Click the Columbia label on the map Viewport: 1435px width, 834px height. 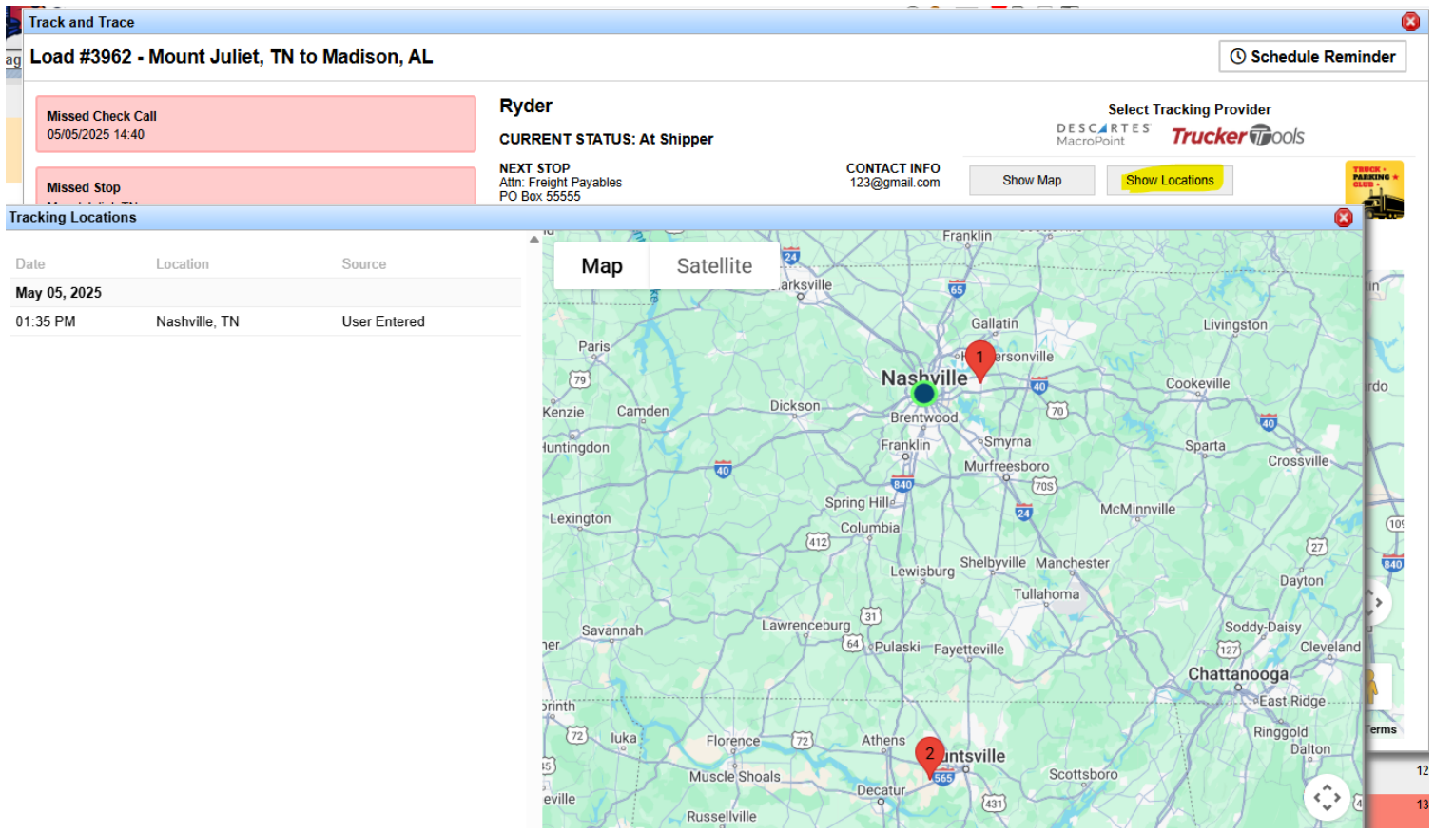tap(869, 528)
